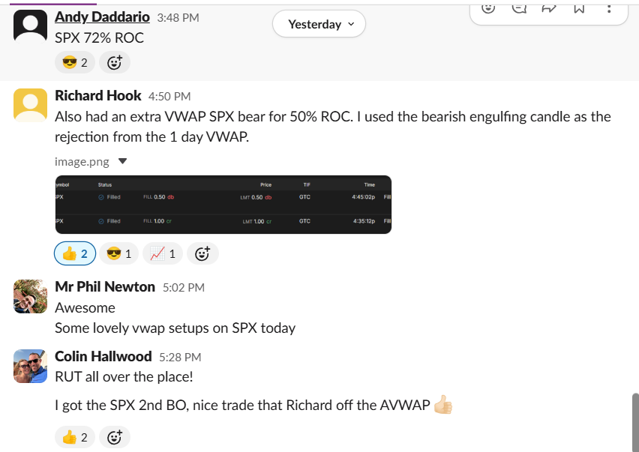This screenshot has width=639, height=452.
Task: Open the trade fills screenshot image
Action: (223, 204)
